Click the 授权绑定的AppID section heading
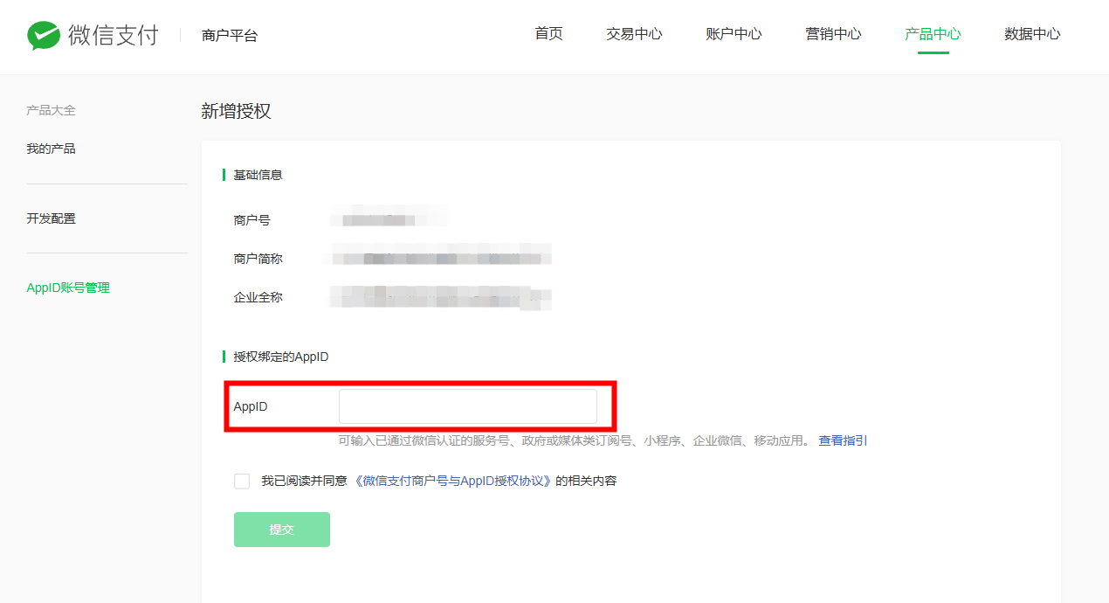Screen dimensions: 1109x603 click(x=281, y=357)
